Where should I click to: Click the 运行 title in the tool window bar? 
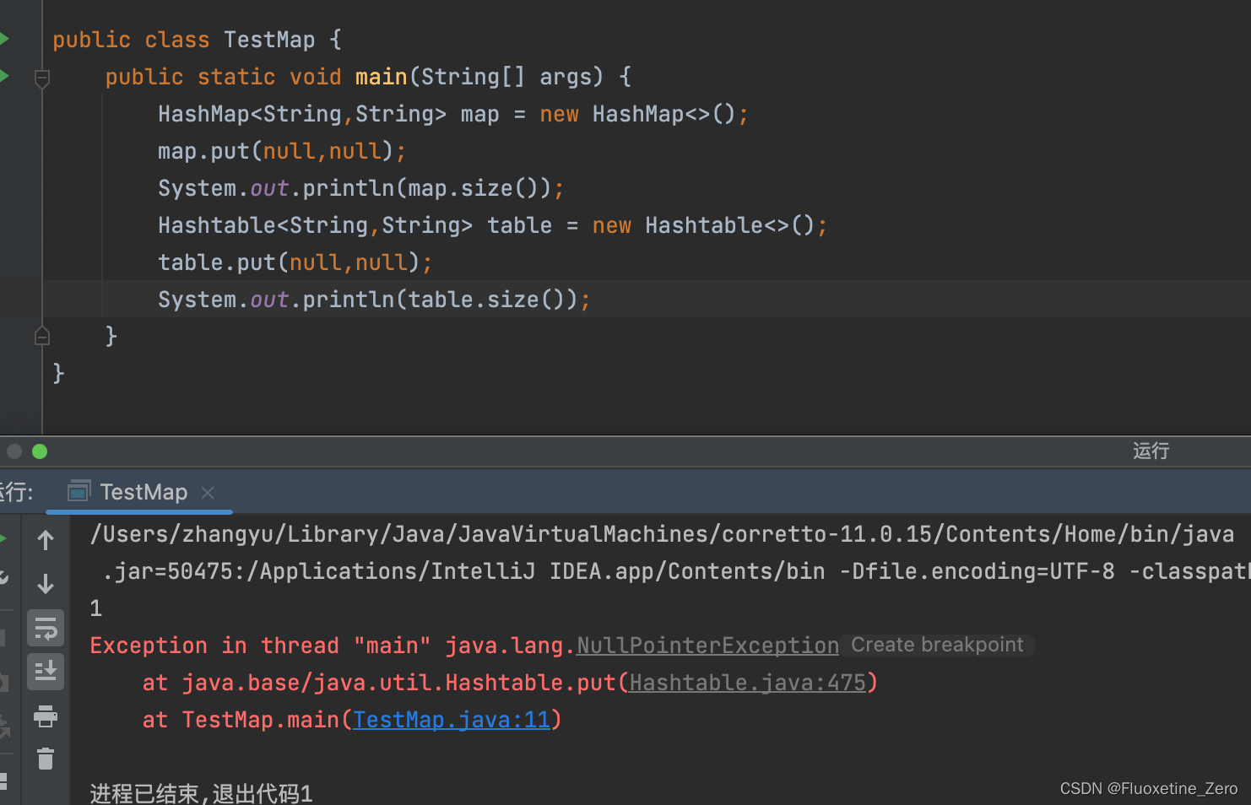click(x=1151, y=451)
